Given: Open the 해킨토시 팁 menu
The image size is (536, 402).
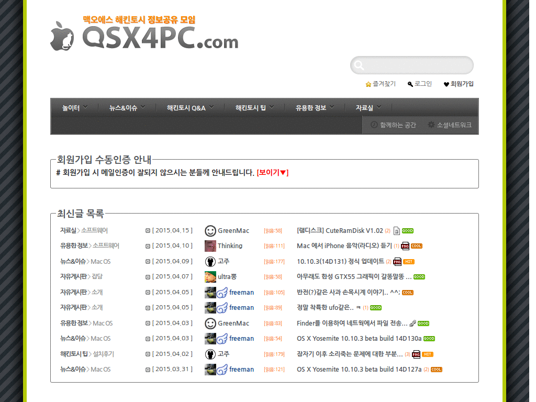Looking at the screenshot, I should 251,108.
